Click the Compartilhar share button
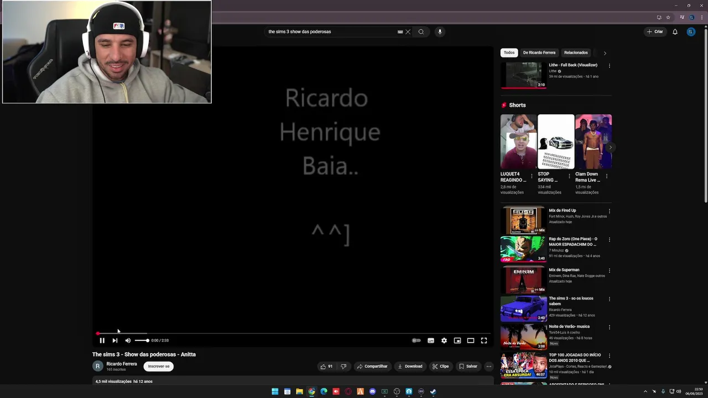 coord(372,366)
